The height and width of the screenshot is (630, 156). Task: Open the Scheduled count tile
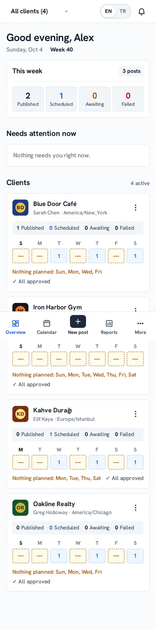[x=61, y=99]
